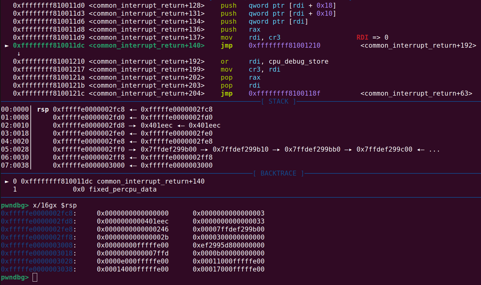Click the dumped value 0x0000000000000246
Image resolution: width=481 pixels, height=285 pixels.
[x=132, y=229]
